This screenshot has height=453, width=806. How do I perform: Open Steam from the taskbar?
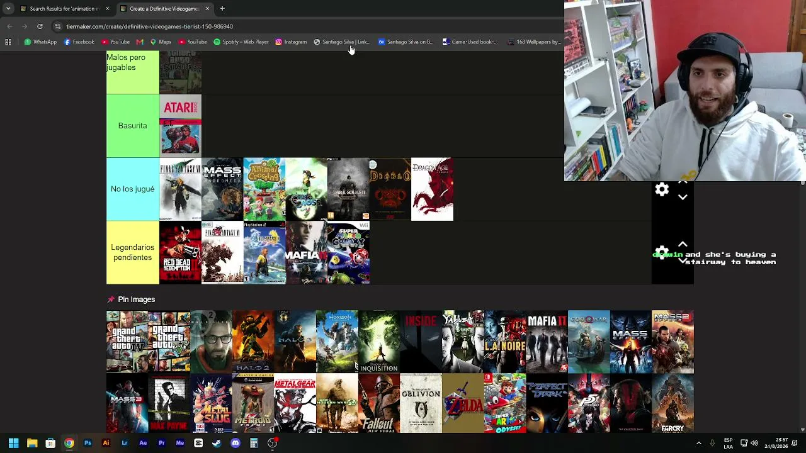[x=217, y=444]
